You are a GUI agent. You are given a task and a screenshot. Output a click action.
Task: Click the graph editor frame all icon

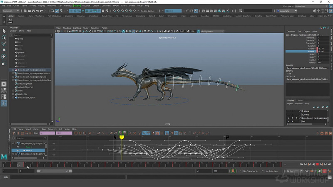(x=76, y=133)
